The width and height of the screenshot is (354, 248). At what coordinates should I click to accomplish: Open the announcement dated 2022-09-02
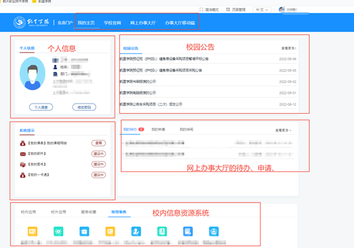click(208, 82)
